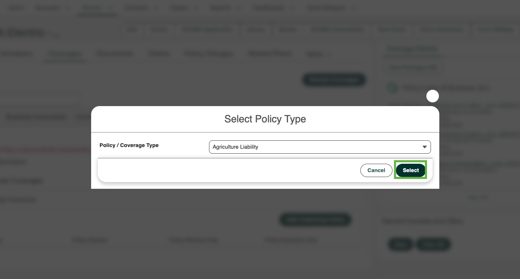Go to the Policy Changes tab
The width and height of the screenshot is (520, 279).
tap(209, 54)
